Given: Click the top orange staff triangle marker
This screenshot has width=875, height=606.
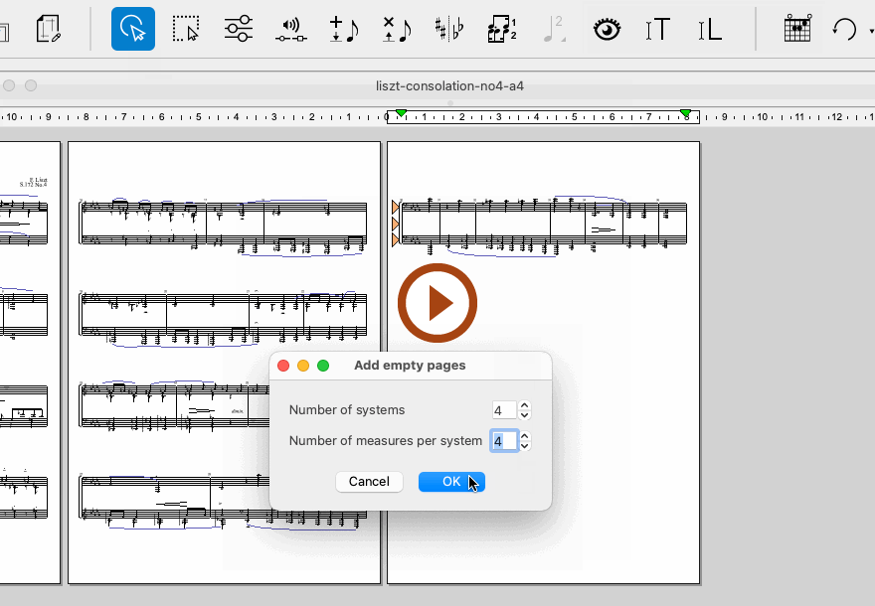Looking at the screenshot, I should click(396, 208).
